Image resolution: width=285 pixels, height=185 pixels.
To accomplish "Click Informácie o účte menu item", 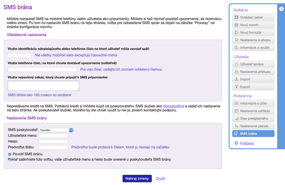I will point(253,103).
